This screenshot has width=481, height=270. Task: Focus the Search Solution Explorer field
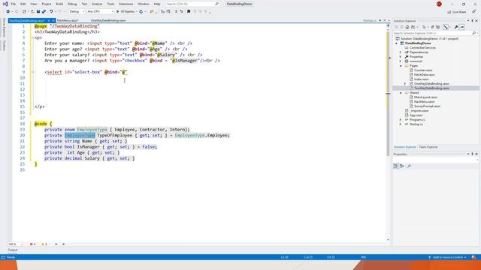click(433, 33)
